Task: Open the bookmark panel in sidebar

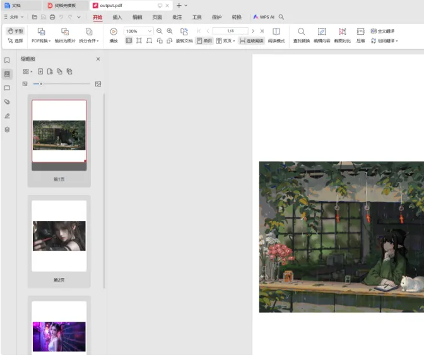Action: pos(7,61)
